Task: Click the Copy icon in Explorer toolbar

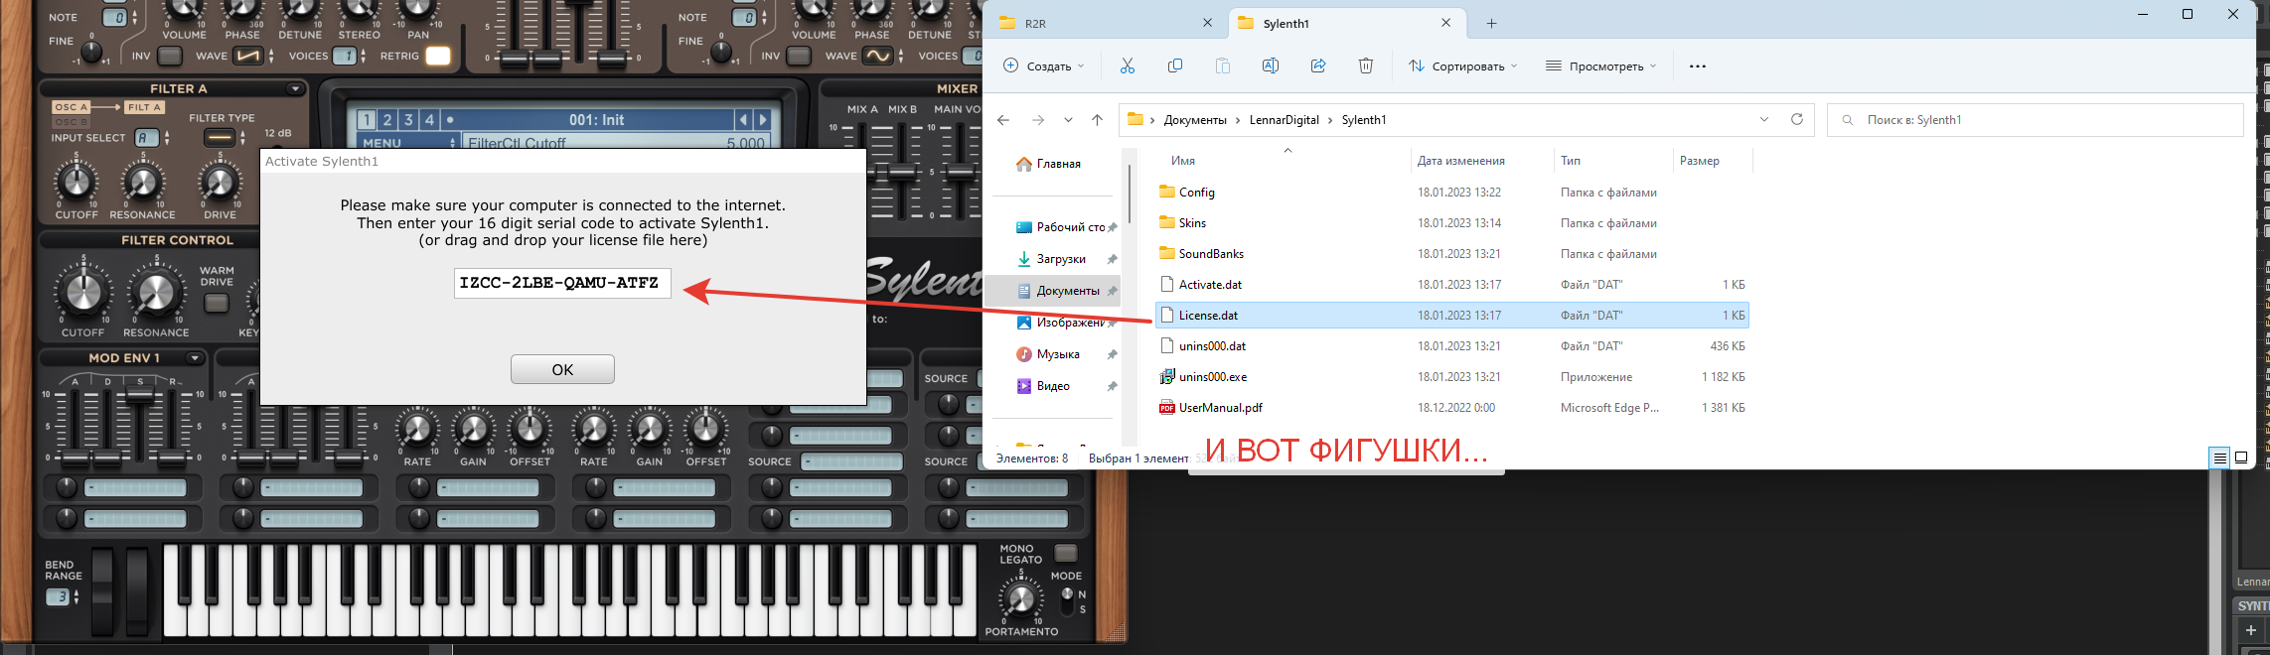Action: 1174,66
